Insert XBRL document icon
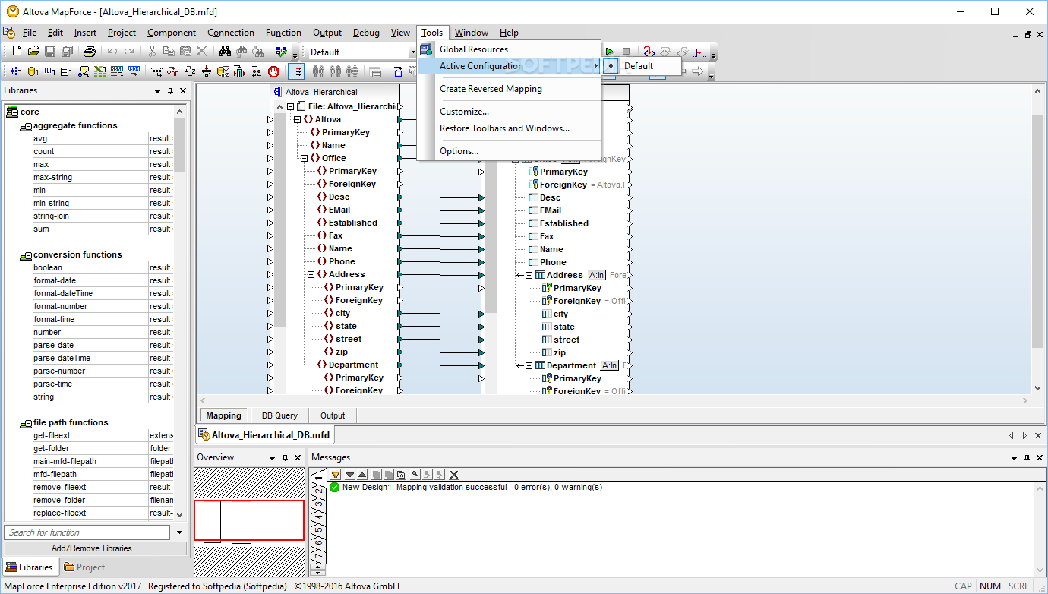The width and height of the screenshot is (1048, 594). coord(117,71)
